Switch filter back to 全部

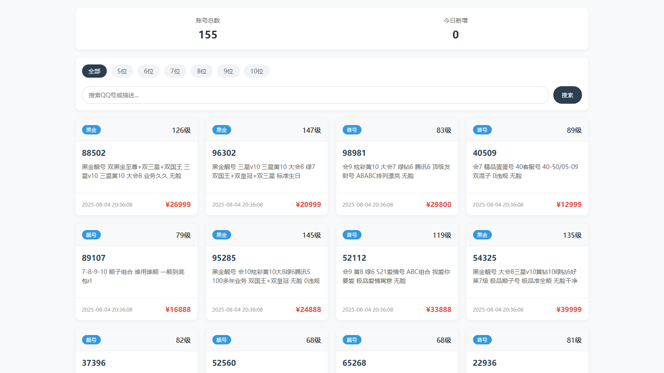pos(94,71)
